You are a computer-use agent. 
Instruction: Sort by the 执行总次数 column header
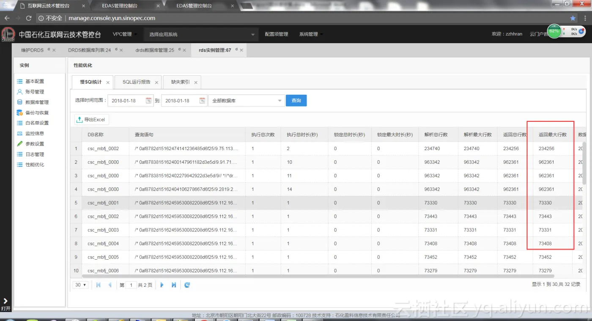click(263, 134)
